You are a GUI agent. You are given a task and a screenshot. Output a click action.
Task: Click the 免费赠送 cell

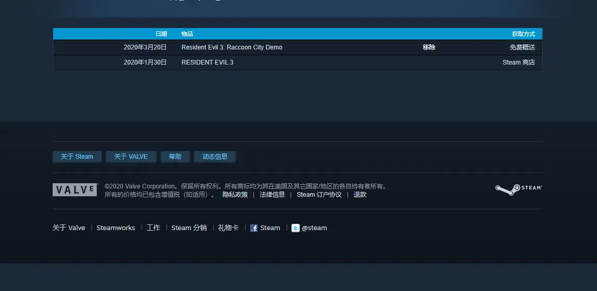(522, 47)
